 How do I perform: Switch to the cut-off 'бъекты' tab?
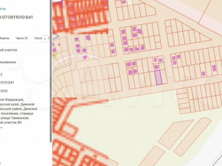point(5,38)
